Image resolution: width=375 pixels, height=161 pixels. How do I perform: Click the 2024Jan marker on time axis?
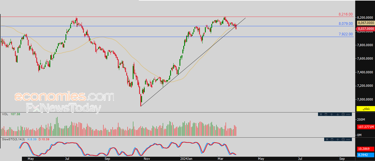186,159
